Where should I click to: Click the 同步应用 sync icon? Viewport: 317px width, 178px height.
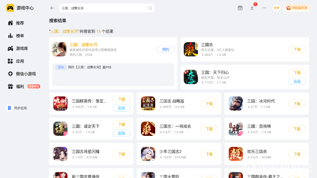pos(9,108)
